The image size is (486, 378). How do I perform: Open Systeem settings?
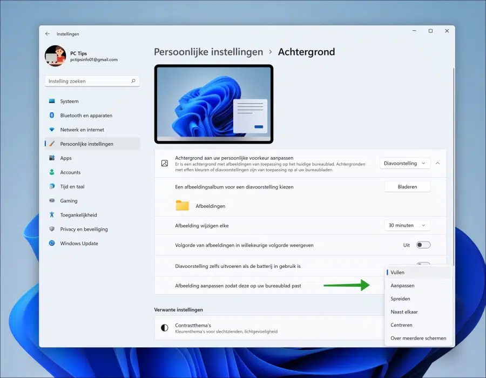click(x=92, y=101)
